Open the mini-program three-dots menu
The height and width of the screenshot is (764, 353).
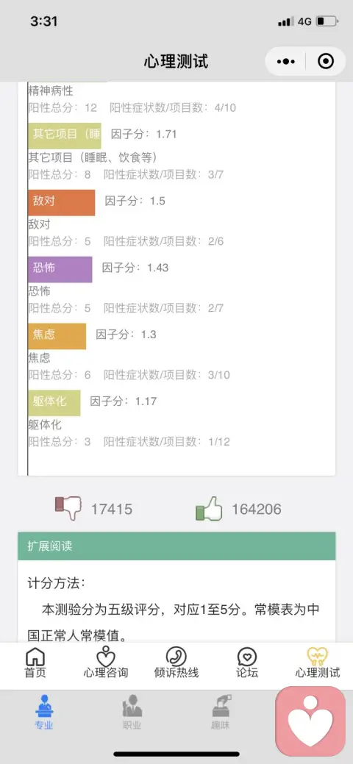[285, 61]
